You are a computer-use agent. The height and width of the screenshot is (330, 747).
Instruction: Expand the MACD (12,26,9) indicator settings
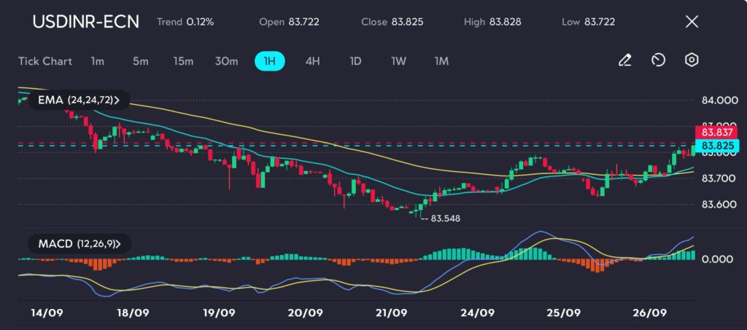click(79, 243)
